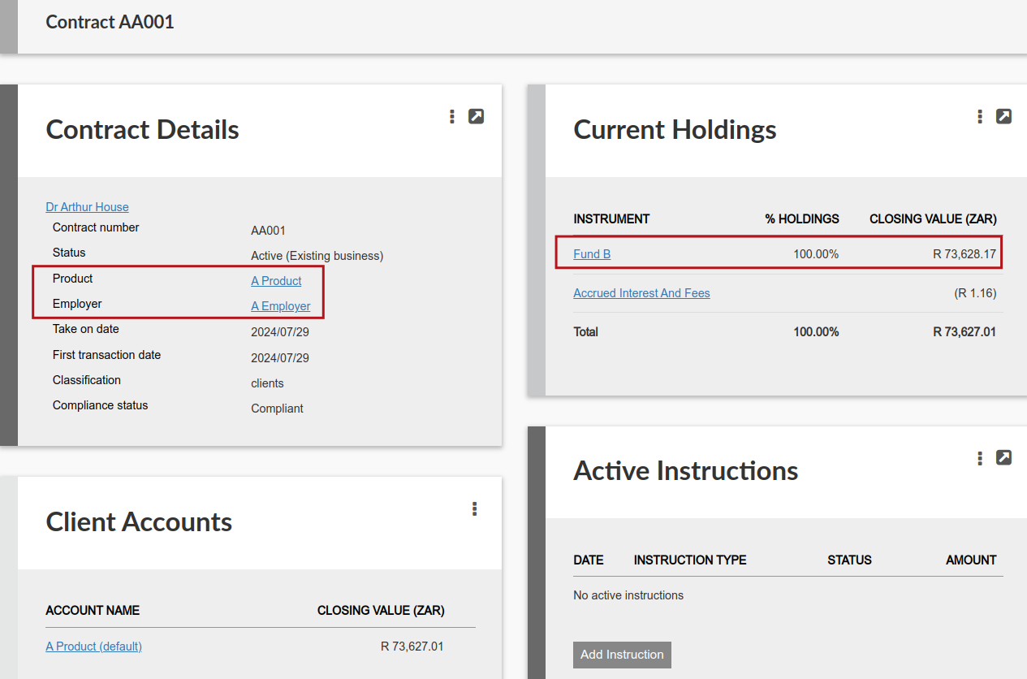This screenshot has width=1027, height=679.
Task: Follow the A Product link in Contract Details
Action: click(x=276, y=281)
